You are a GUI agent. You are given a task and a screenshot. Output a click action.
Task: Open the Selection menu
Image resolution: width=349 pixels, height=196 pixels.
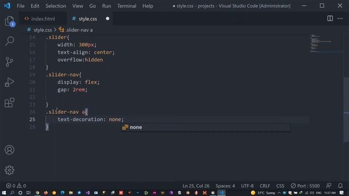56,6
